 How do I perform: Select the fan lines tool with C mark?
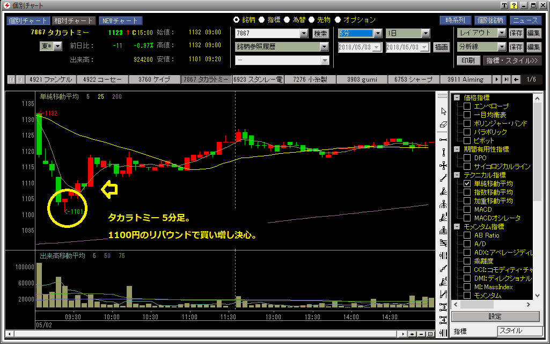(443, 282)
